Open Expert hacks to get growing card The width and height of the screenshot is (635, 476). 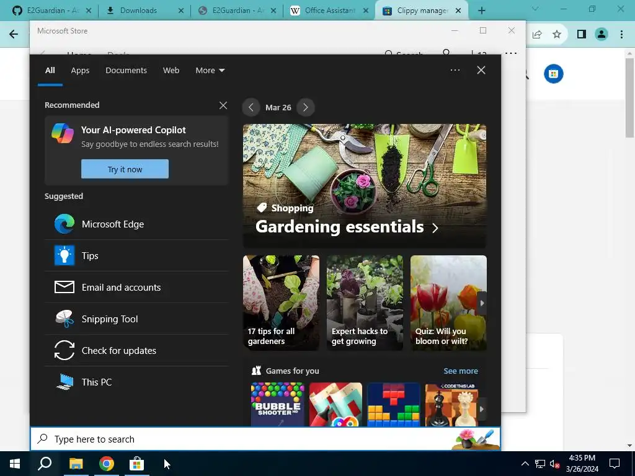(x=365, y=302)
